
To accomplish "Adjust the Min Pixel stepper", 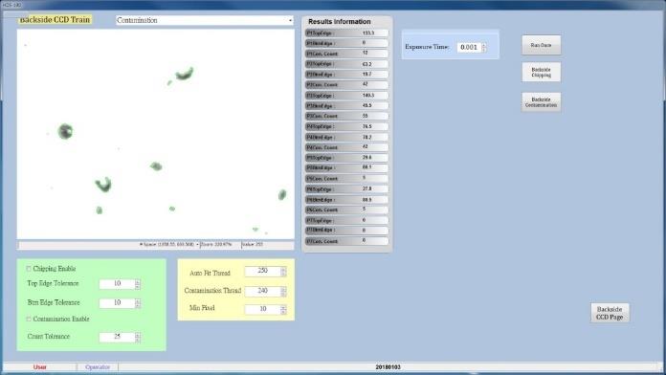I will click(283, 310).
